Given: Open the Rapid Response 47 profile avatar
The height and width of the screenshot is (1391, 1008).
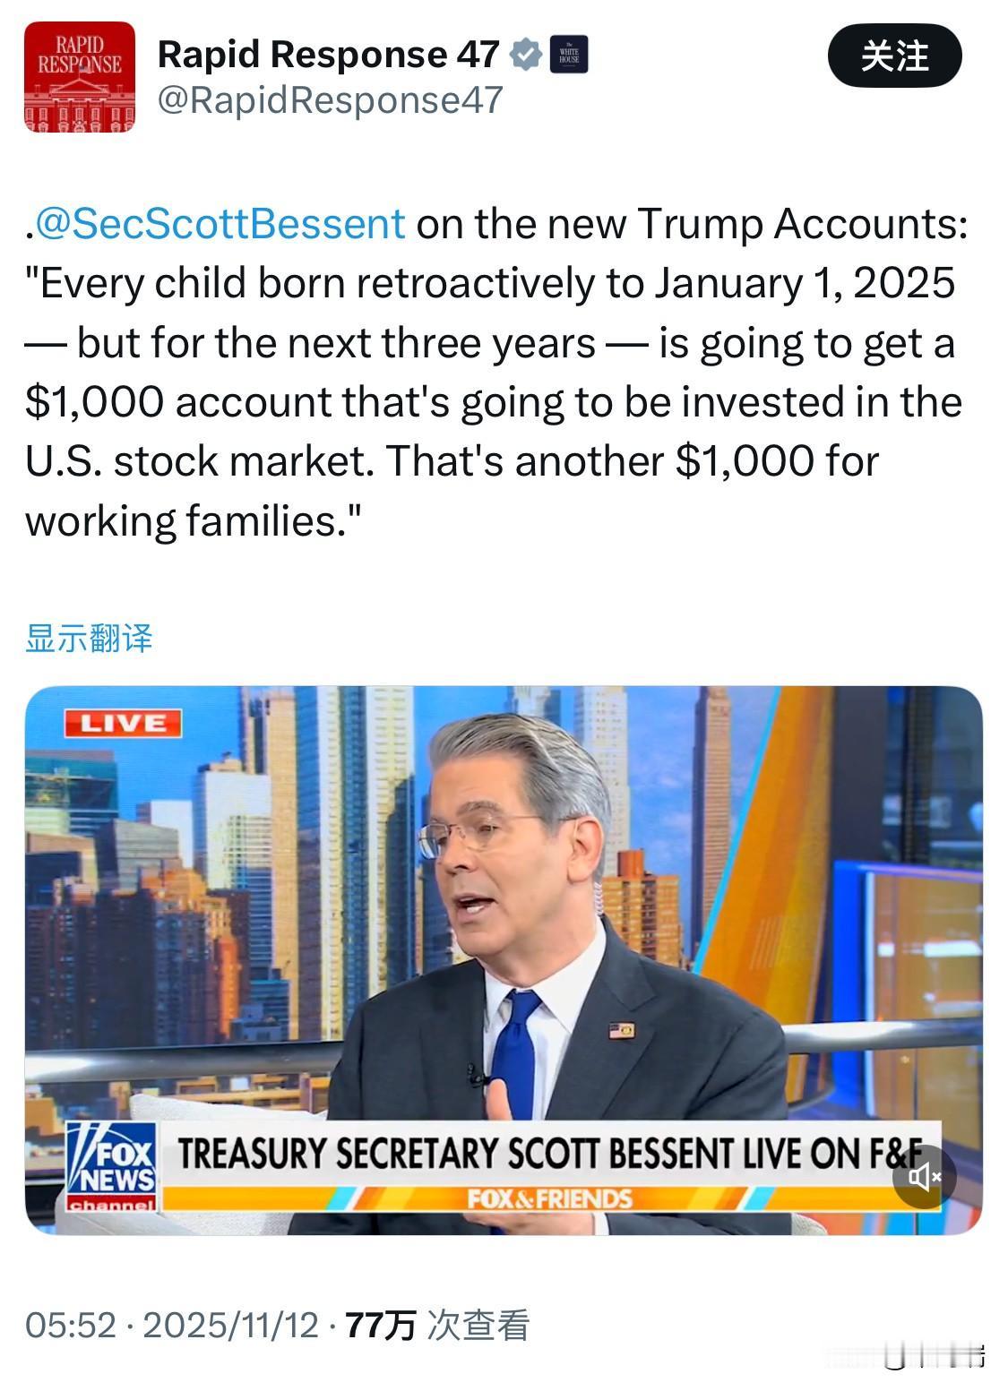Looking at the screenshot, I should coord(80,77).
